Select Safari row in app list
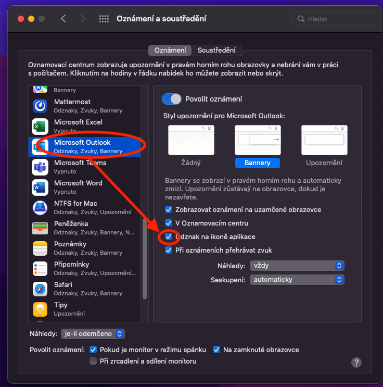 [x=85, y=289]
